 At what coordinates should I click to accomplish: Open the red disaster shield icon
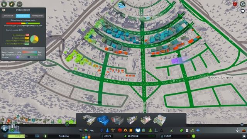click(x=235, y=4)
